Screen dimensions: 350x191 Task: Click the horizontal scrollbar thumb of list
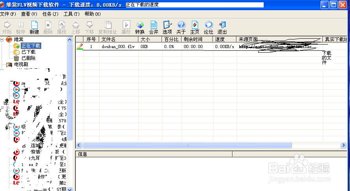187,145
